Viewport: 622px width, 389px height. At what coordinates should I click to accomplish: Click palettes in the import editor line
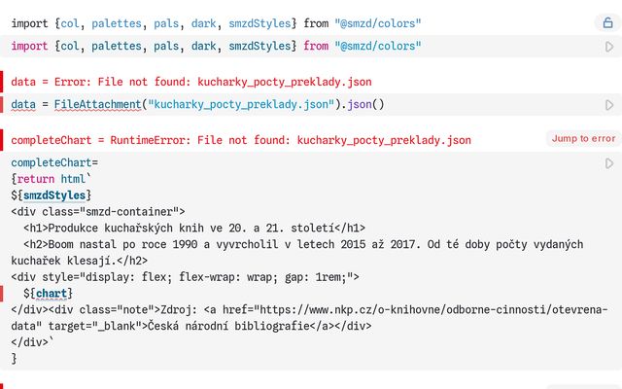(117, 46)
